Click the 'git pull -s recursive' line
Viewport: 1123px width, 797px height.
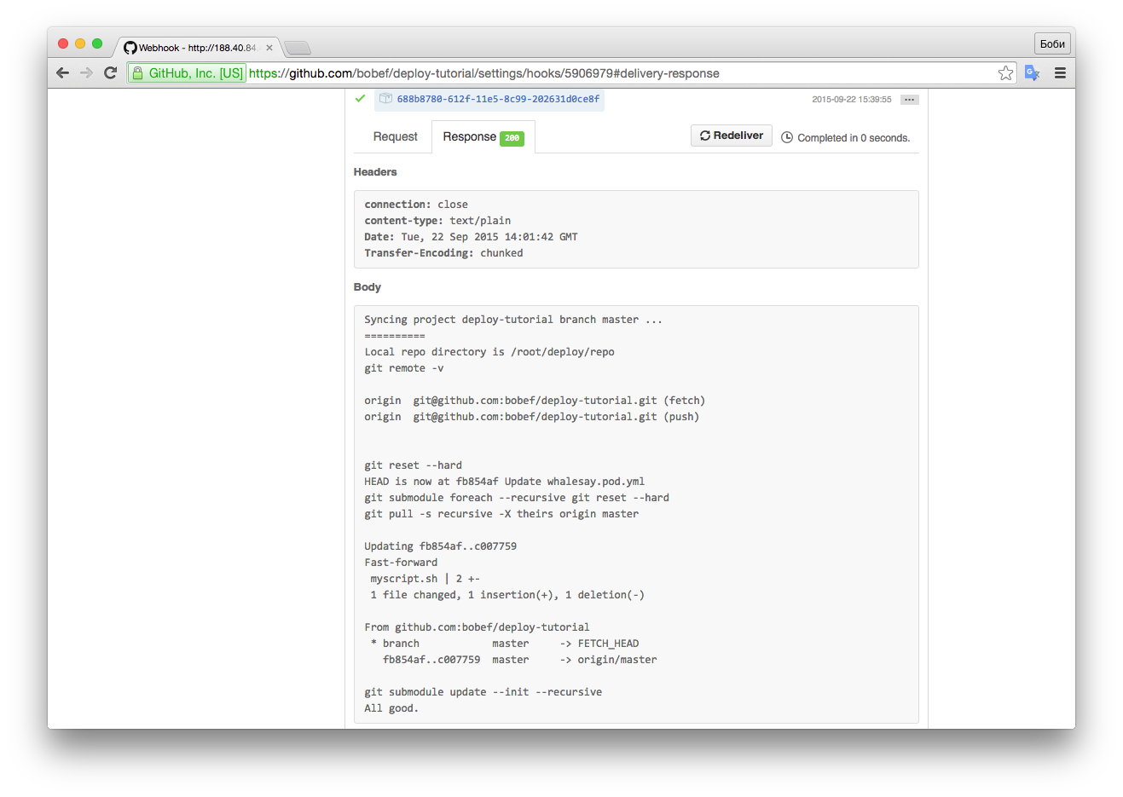(x=501, y=514)
